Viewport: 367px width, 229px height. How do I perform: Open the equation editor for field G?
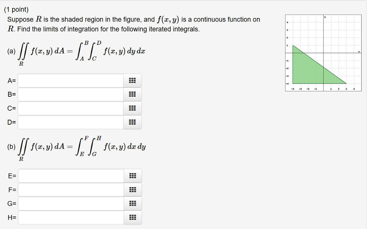tap(133, 203)
